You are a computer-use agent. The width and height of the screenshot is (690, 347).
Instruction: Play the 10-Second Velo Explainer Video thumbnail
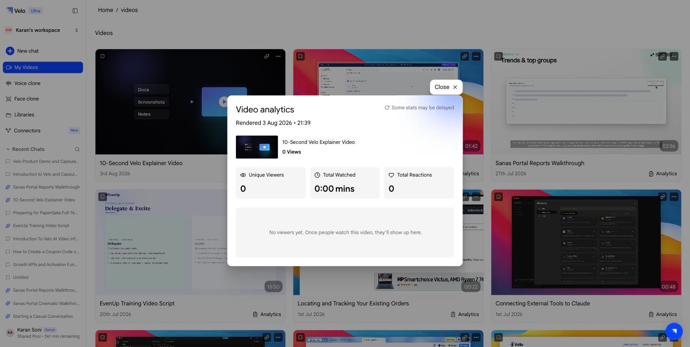pyautogui.click(x=190, y=102)
